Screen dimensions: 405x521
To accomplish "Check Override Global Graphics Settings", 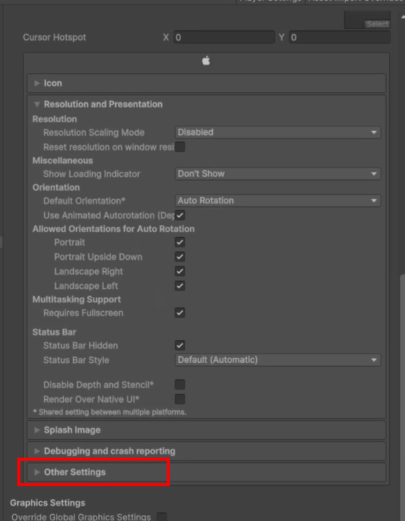I will tap(162, 517).
